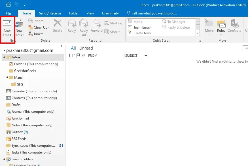Screen dimensions: 248x166
Task: Select the Team Email quick step
Action: pyautogui.click(x=139, y=27)
